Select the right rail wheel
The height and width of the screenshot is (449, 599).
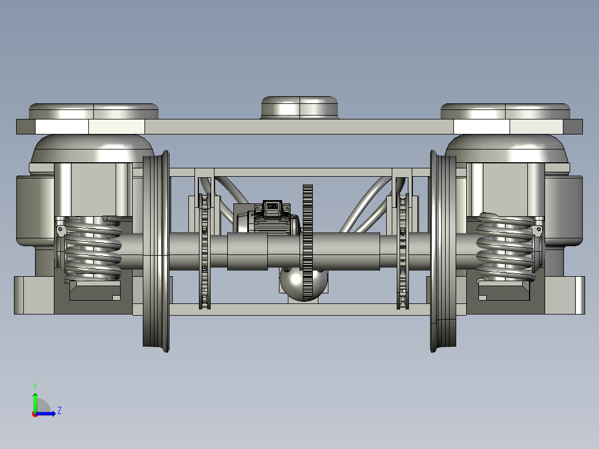[443, 251]
